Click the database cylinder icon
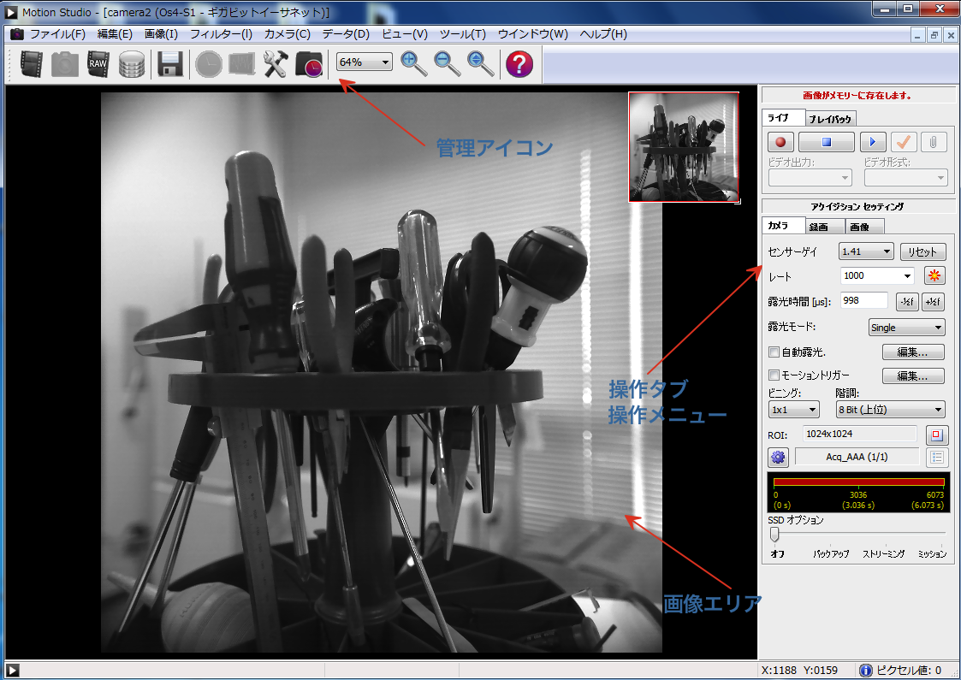Image resolution: width=961 pixels, height=680 pixels. tap(131, 63)
